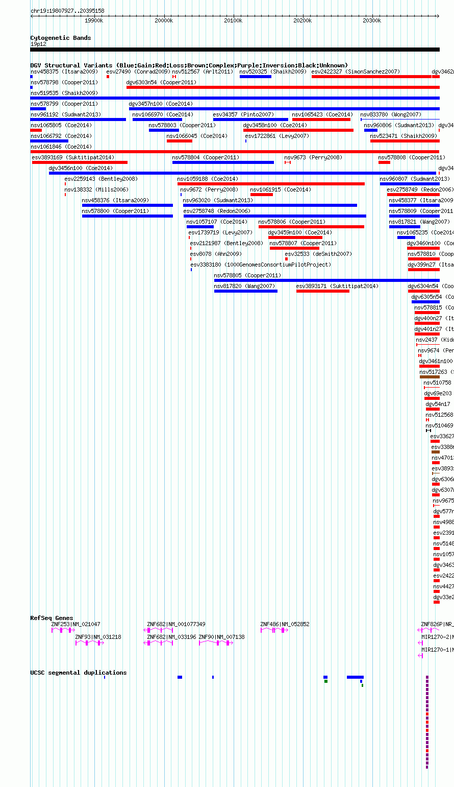
Task: Select the nsv138332 (Mills2006) label
Action: click(x=96, y=189)
